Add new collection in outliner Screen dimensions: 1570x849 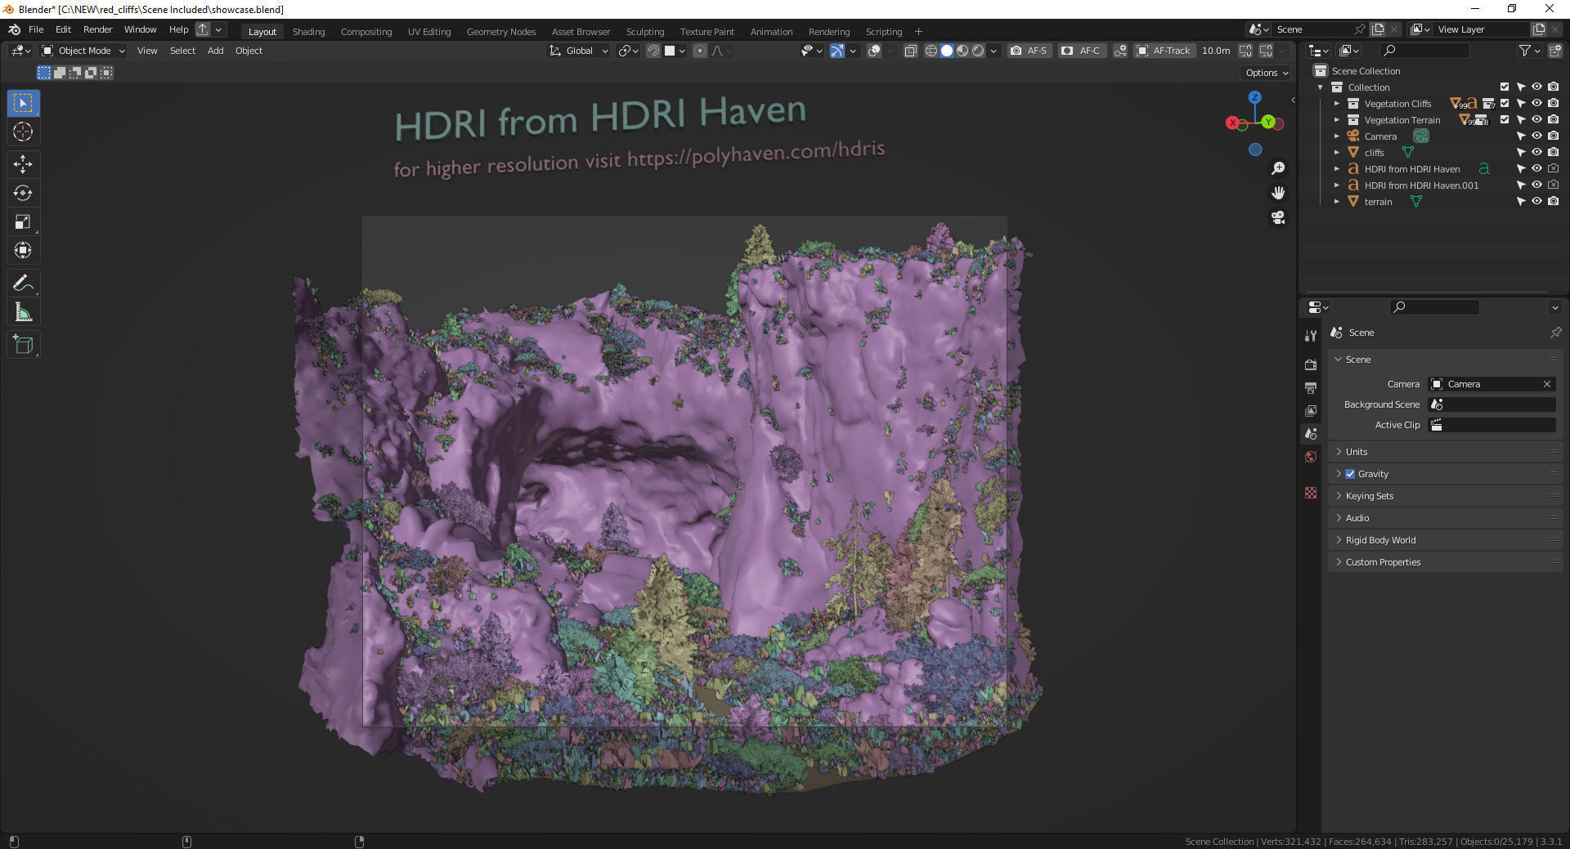1554,51
